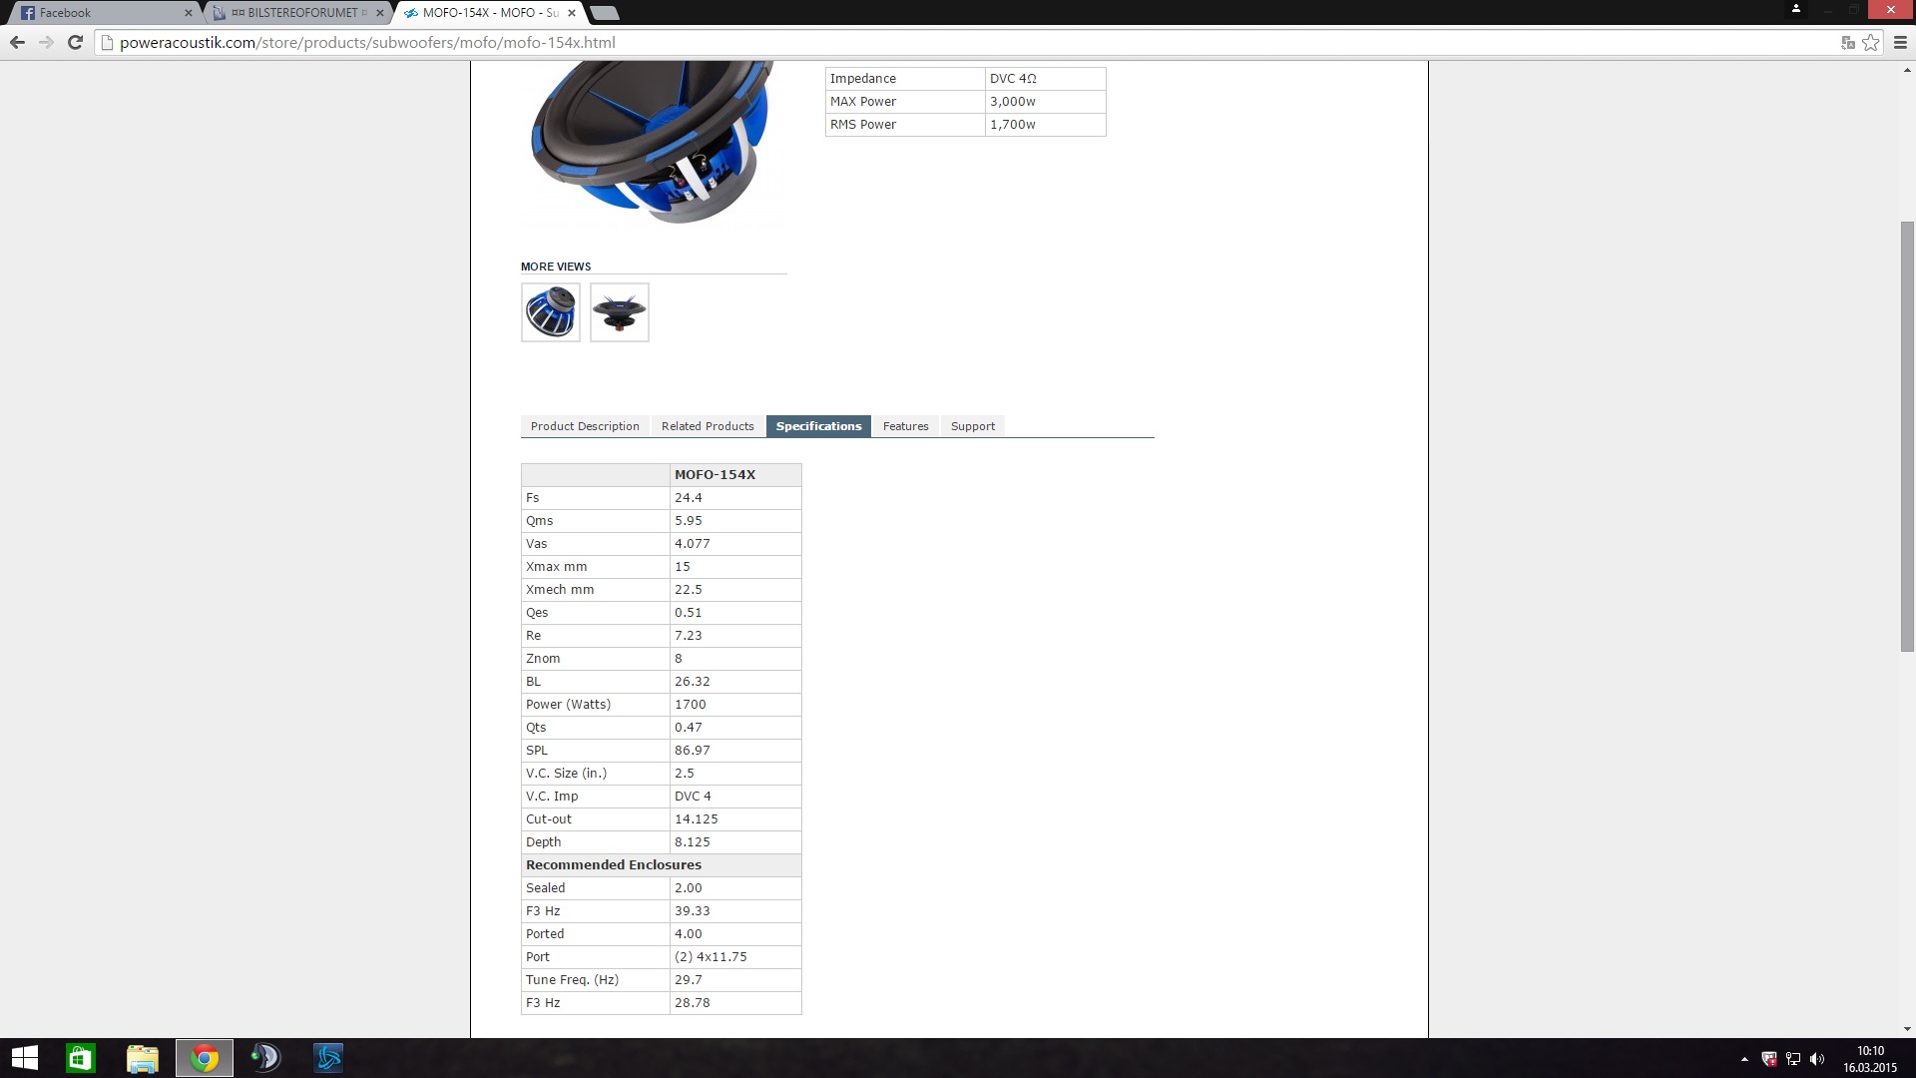Image resolution: width=1916 pixels, height=1078 pixels.
Task: Click the Qes value 0.51
Action: point(689,613)
